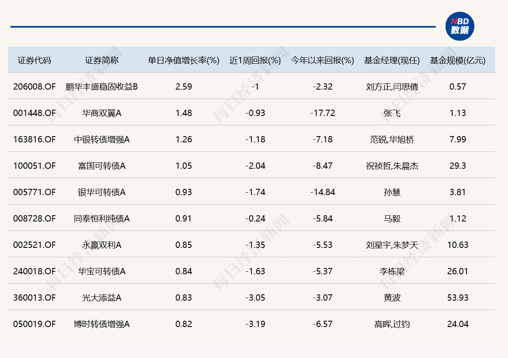Click fund code 008728.OF
The image size is (508, 358).
pyautogui.click(x=34, y=219)
